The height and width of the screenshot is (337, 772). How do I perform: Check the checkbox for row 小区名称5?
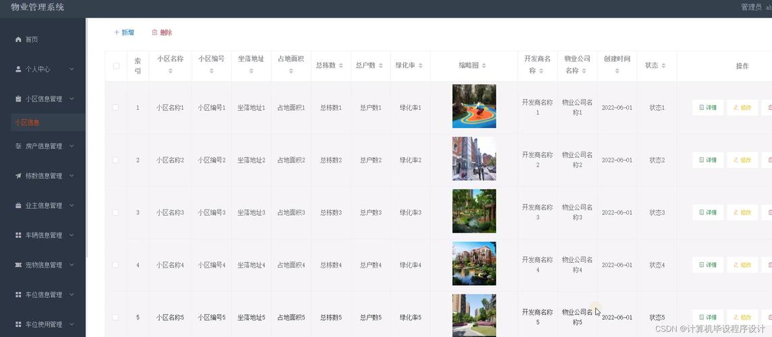pyautogui.click(x=116, y=317)
